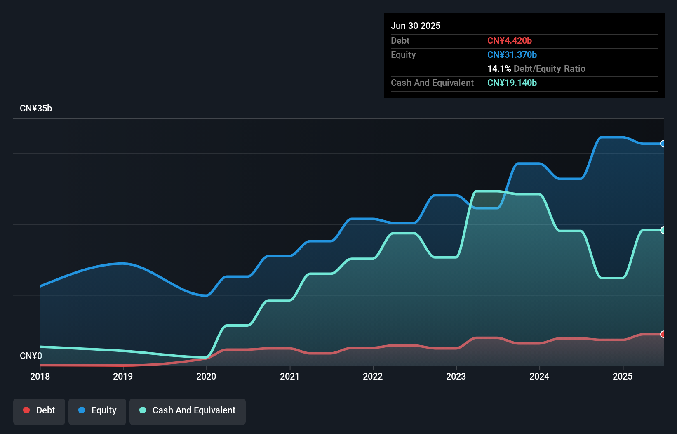The width and height of the screenshot is (677, 434).
Task: Click the red Debt legend dot
Action: (26, 410)
